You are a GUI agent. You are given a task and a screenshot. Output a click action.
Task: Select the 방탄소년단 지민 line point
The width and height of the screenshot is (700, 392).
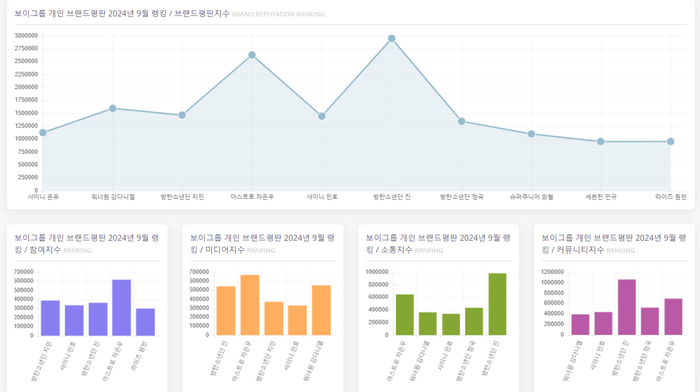point(182,115)
